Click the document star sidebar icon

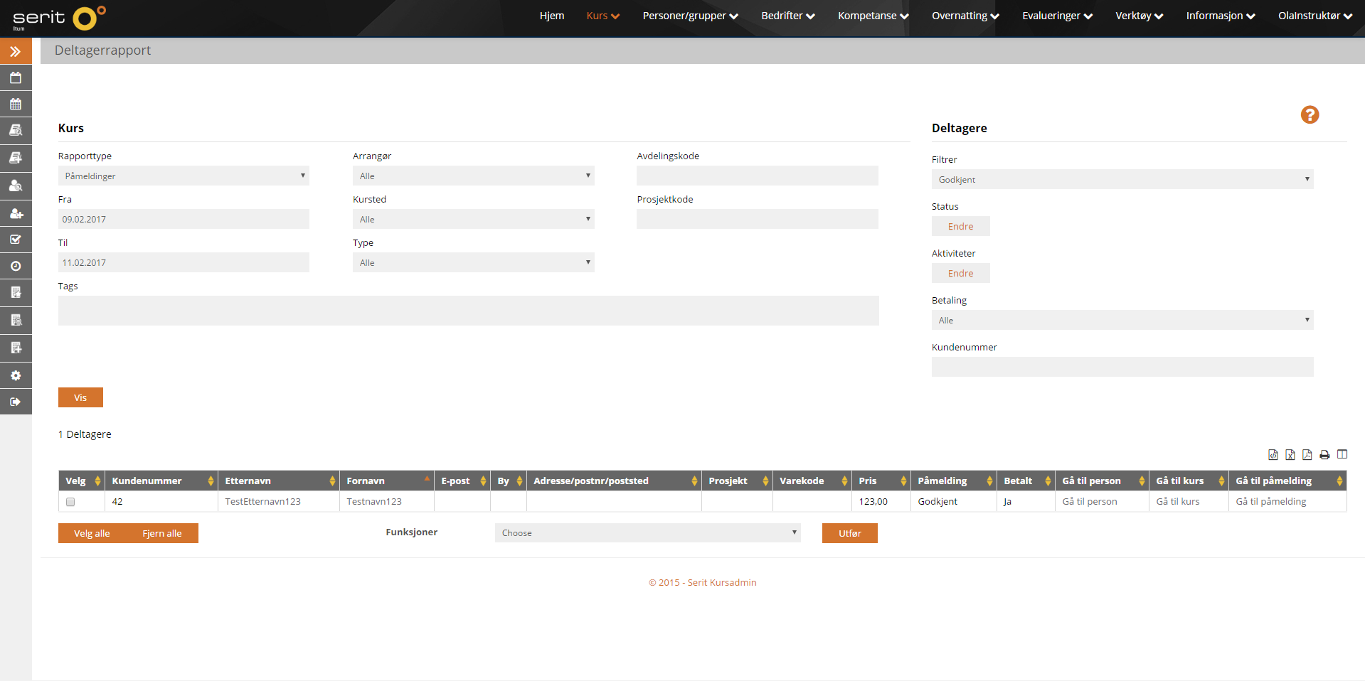[x=16, y=293]
